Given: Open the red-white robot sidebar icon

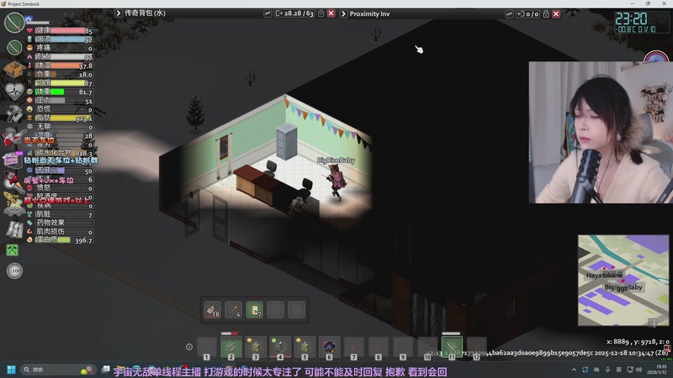Looking at the screenshot, I should tap(12, 137).
